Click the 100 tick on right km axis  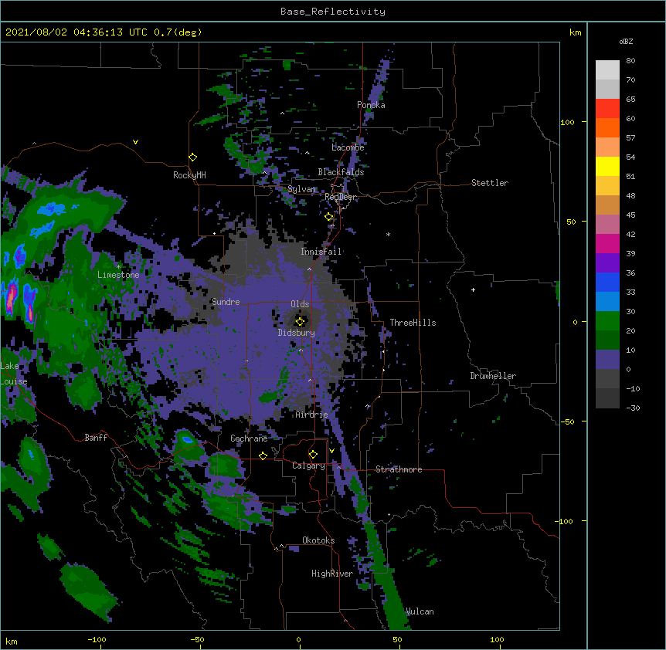pos(567,122)
